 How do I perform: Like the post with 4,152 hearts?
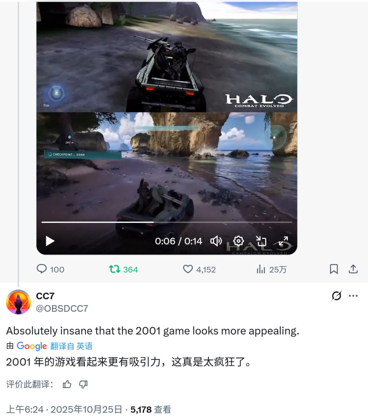pyautogui.click(x=199, y=269)
